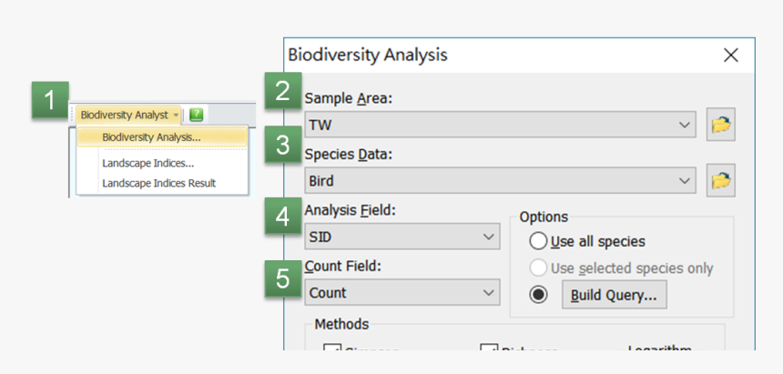Toggle the Simpson method checkbox

[332, 353]
